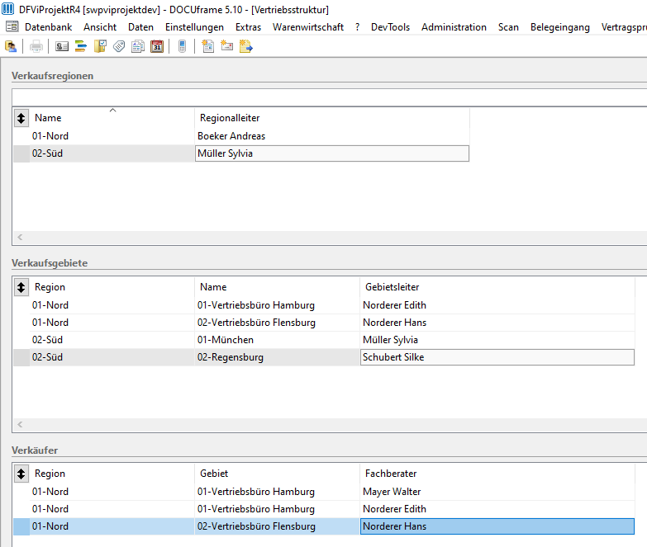This screenshot has height=547, width=647.
Task: Click the database users toolbar icon
Action: [x=11, y=46]
